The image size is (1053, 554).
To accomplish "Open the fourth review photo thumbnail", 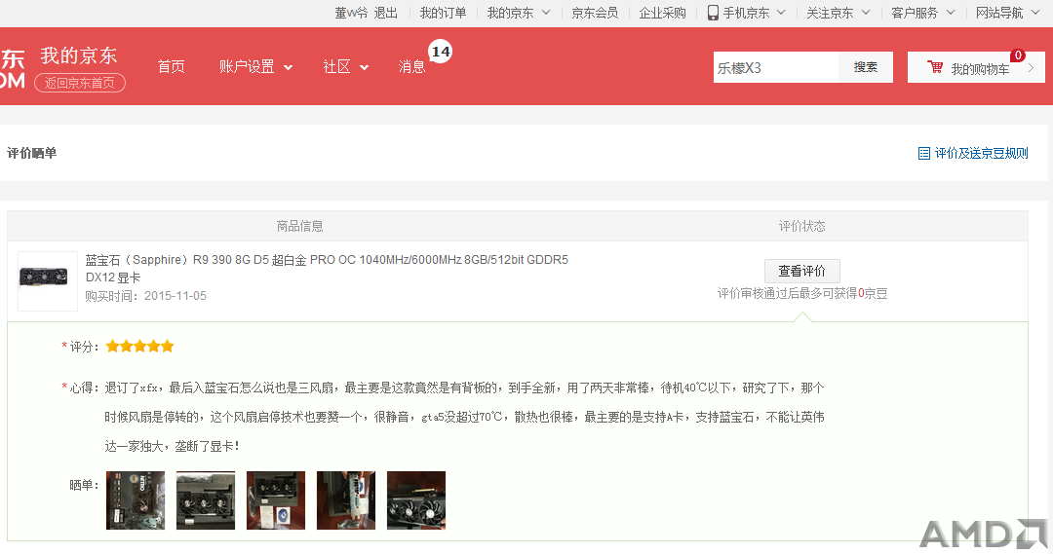I will (x=346, y=500).
